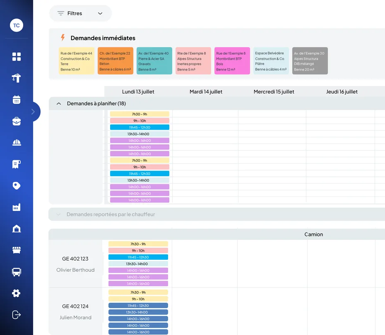Viewport: 385px width, 335px height.
Task: Select the Av. de l'Exemple 40 Gravats card
Action: [x=154, y=61]
